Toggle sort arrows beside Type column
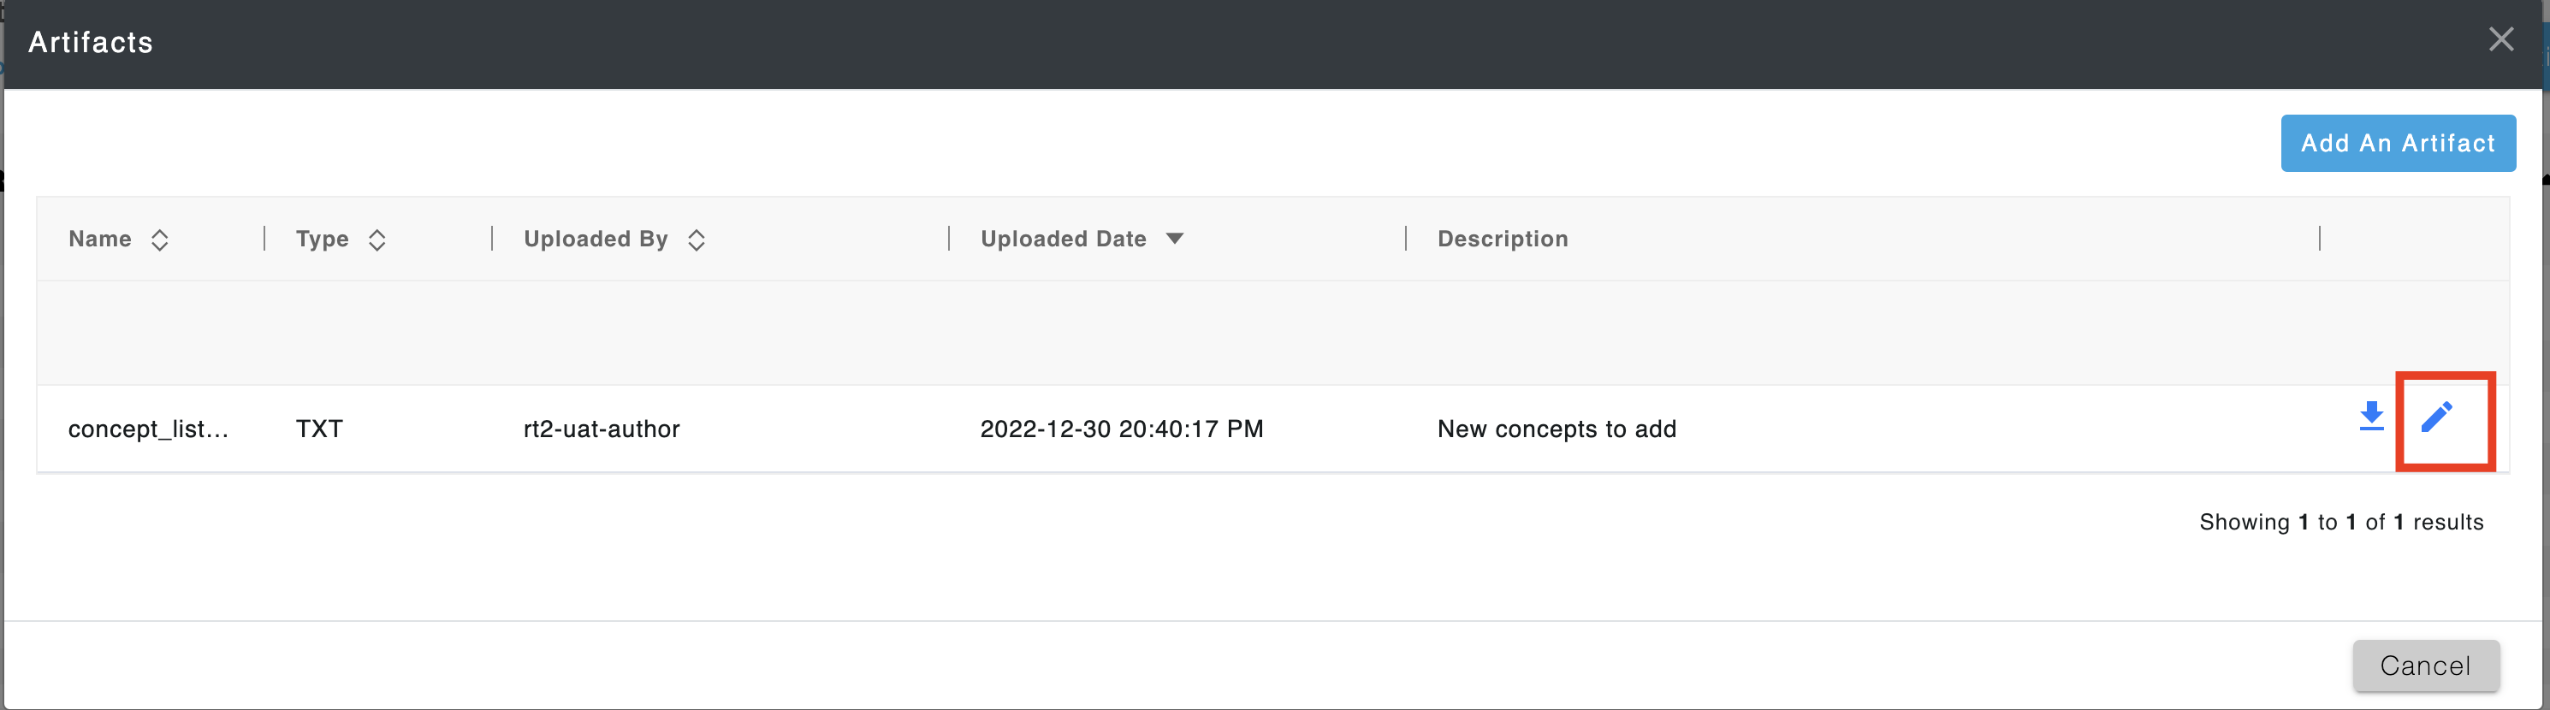This screenshot has width=2550, height=710. pyautogui.click(x=377, y=240)
